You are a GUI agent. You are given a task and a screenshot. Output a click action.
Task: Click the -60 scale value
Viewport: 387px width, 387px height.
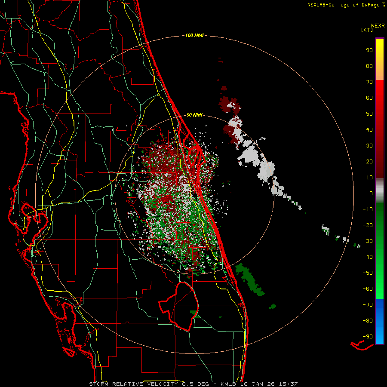[x=368, y=289]
